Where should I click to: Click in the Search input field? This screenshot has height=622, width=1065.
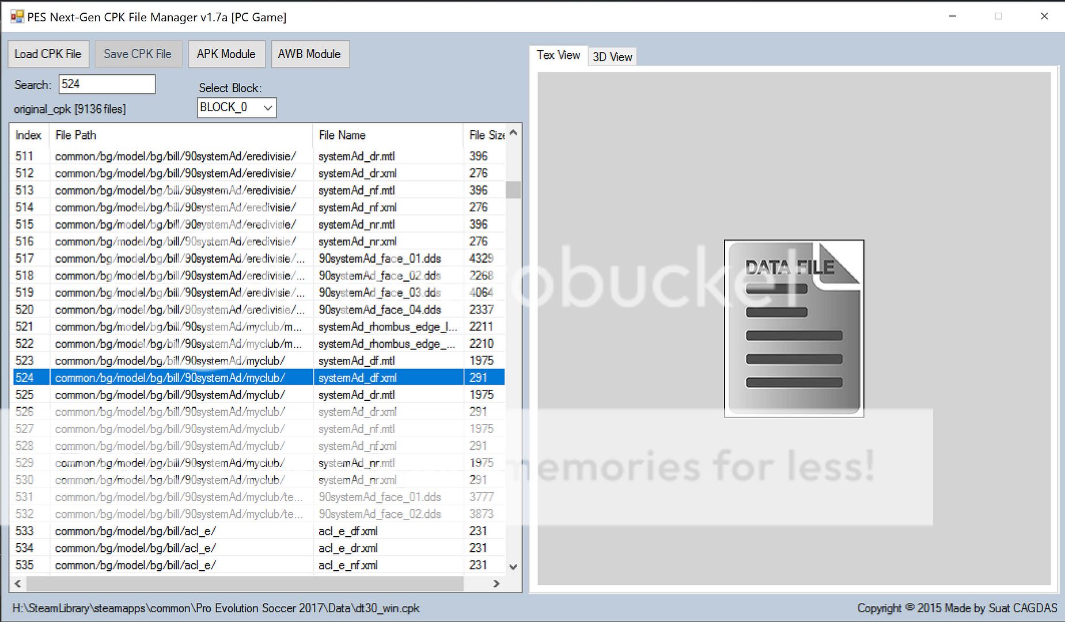107,85
